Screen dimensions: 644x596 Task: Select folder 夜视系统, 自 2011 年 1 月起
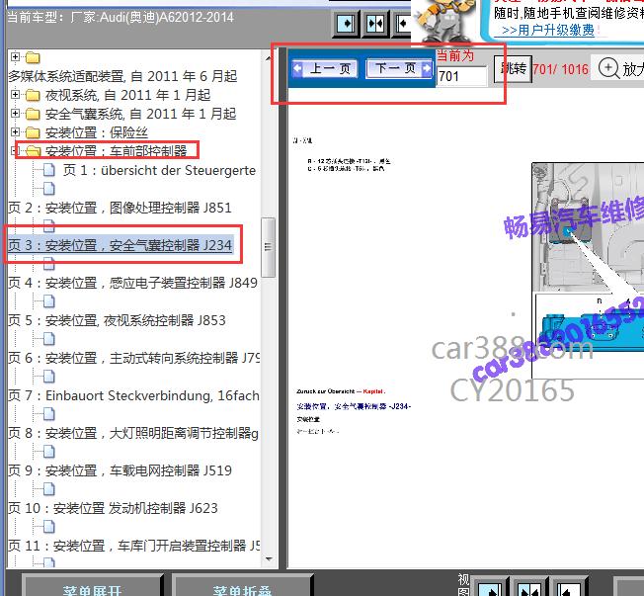(127, 95)
